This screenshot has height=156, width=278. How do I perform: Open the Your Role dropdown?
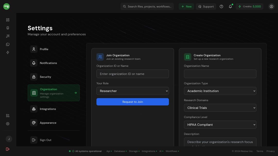[x=133, y=91]
